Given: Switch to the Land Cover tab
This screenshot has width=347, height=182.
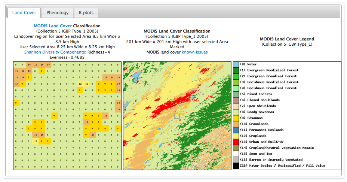Looking at the screenshot, I should (x=24, y=13).
